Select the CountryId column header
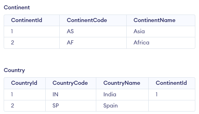 (x=24, y=83)
